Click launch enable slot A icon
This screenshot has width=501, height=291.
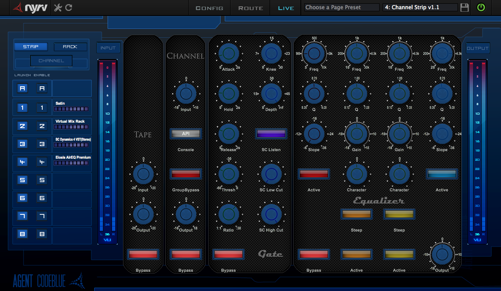(x=23, y=88)
